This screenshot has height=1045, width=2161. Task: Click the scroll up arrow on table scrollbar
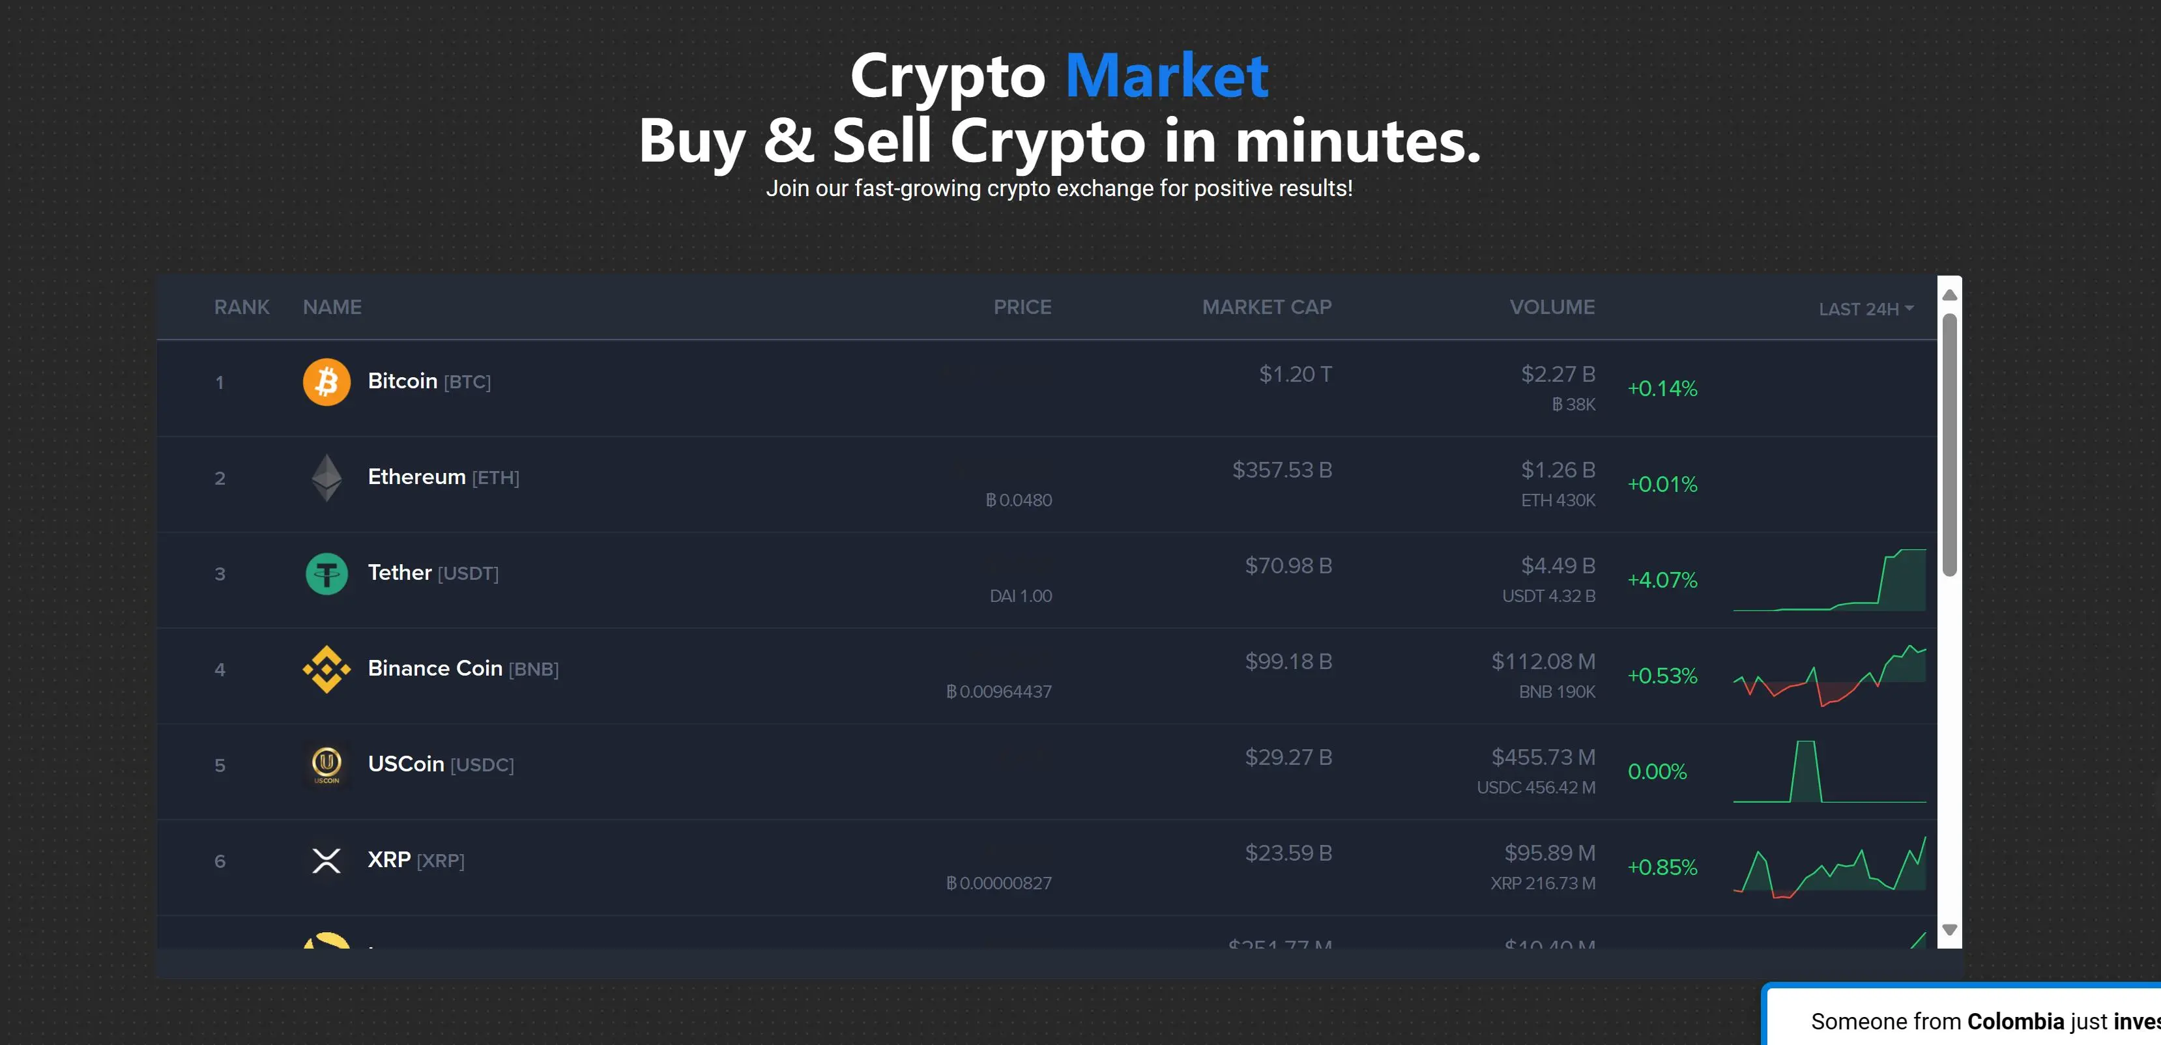[x=1950, y=295]
